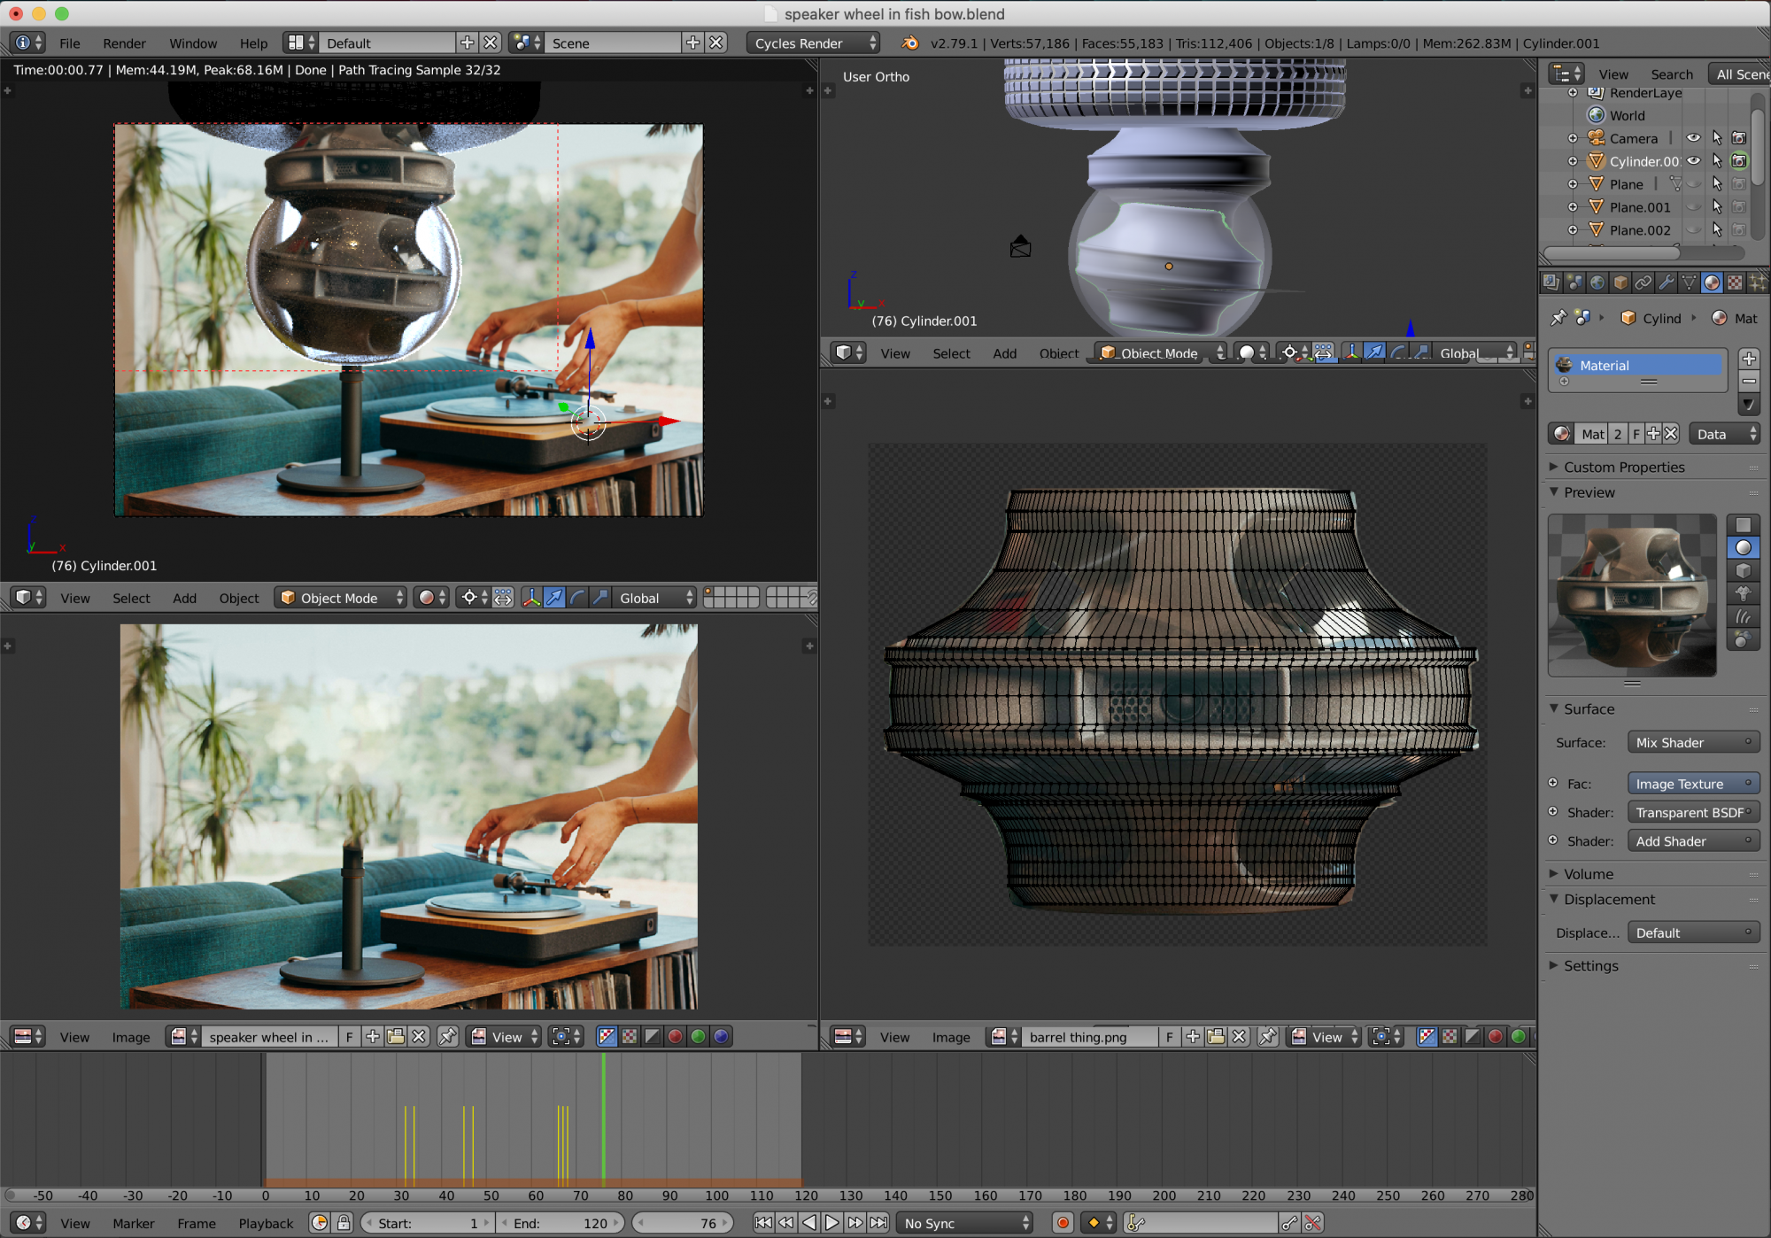Select the flat plane preview shape
This screenshot has width=1771, height=1238.
point(1744,525)
